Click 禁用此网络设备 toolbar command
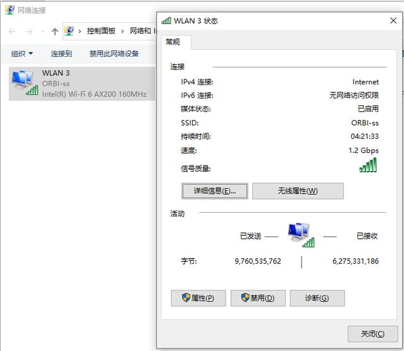Viewport: 404px width, 351px height. pos(114,54)
